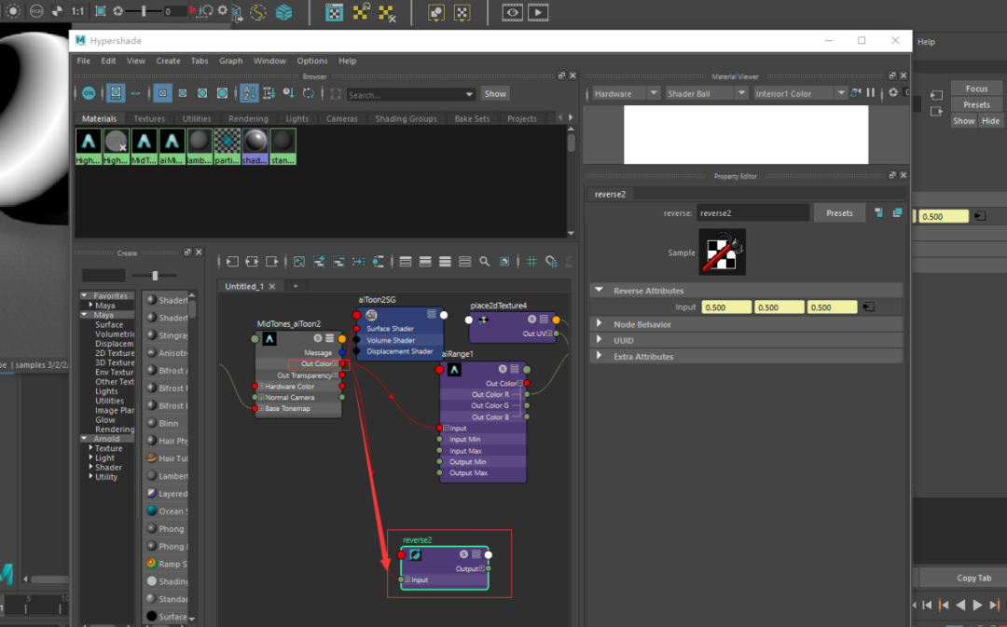Viewport: 1007px width, 627px height.
Task: Toggle the snap to grid icon
Action: (552, 262)
